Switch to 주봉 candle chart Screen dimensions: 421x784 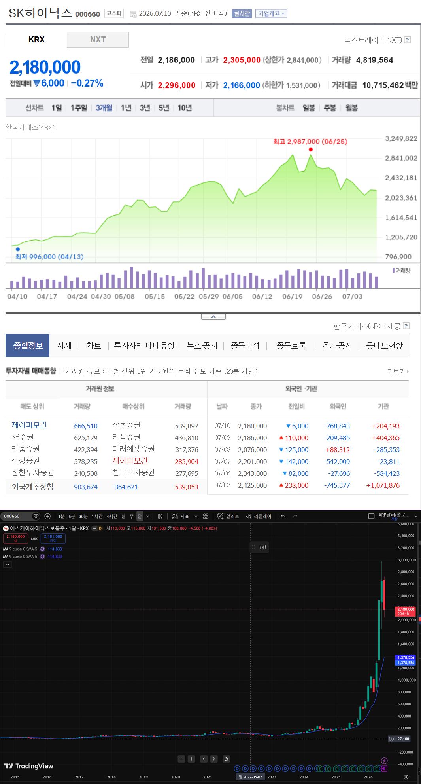click(x=330, y=108)
